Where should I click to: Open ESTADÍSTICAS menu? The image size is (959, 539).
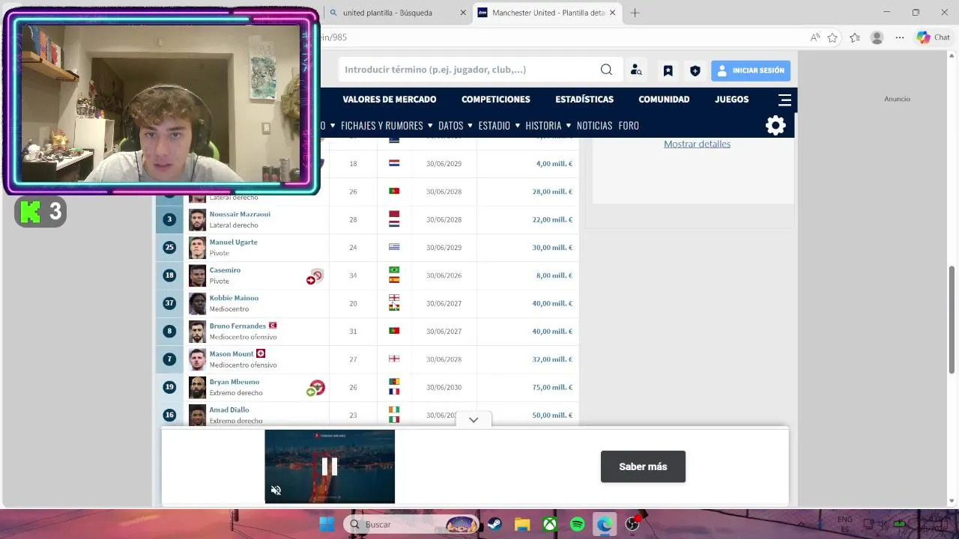pyautogui.click(x=584, y=100)
